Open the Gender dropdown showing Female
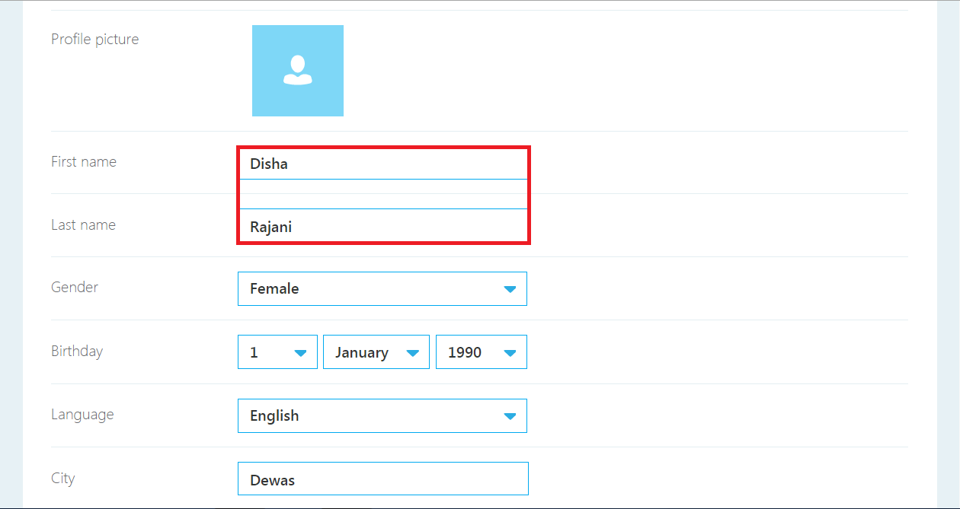The height and width of the screenshot is (509, 960). [382, 289]
